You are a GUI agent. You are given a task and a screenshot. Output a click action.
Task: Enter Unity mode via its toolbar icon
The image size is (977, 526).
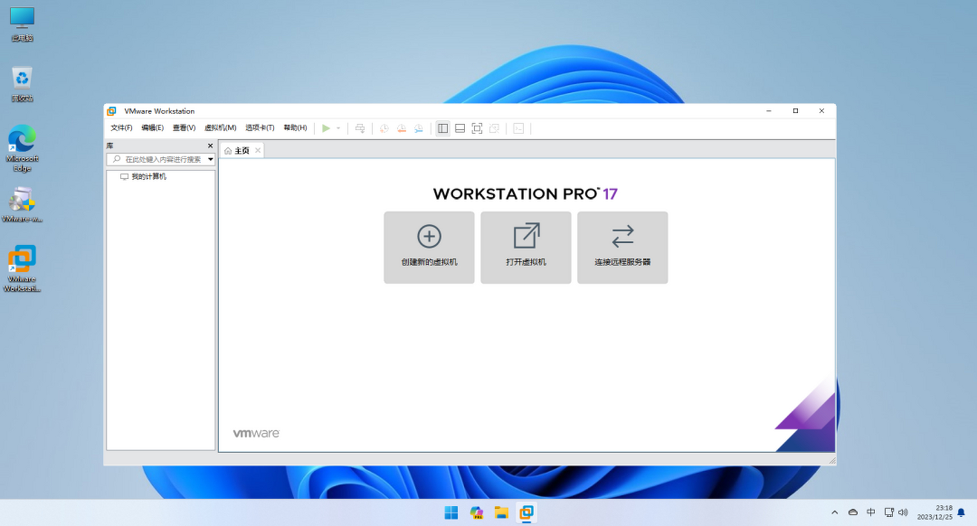point(494,128)
